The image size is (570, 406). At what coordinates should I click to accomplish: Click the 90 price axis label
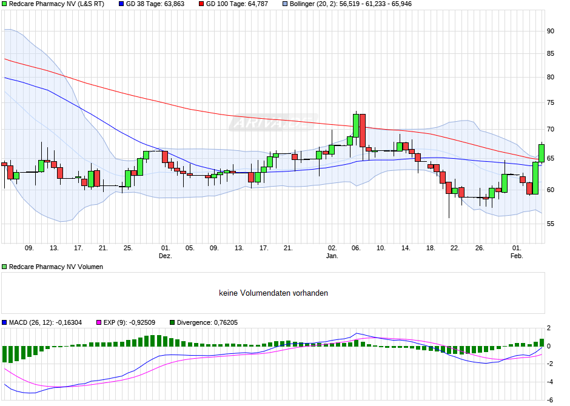click(551, 32)
